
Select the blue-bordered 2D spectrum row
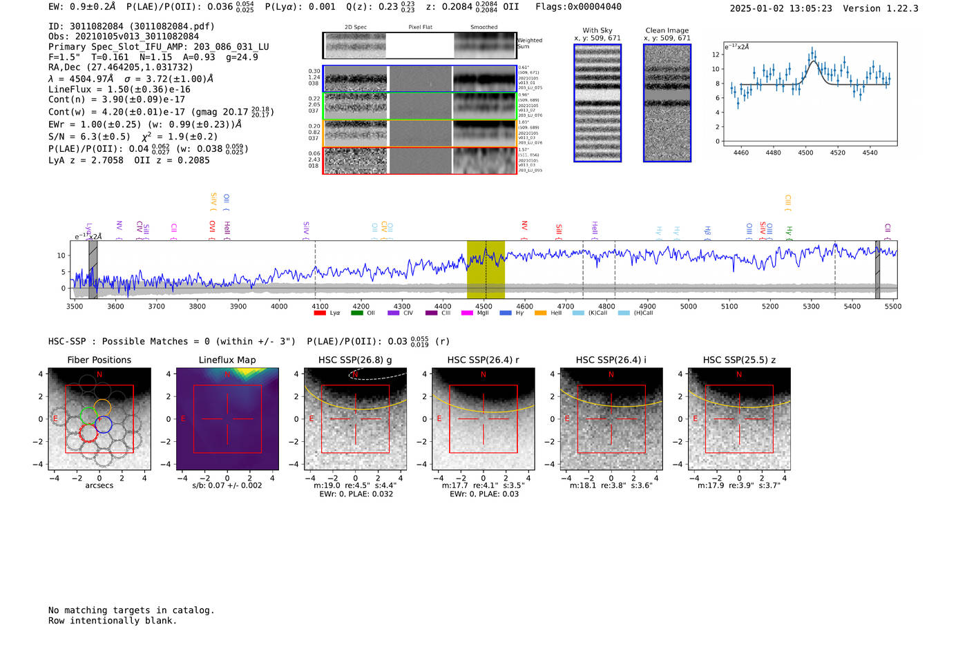(x=420, y=79)
